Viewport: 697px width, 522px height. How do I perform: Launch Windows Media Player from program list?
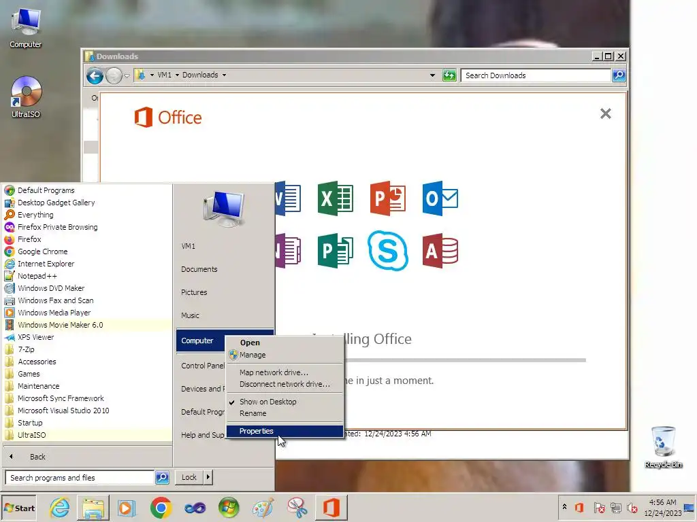point(54,313)
